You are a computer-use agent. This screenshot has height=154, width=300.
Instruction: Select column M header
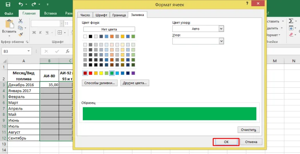tap(275, 61)
